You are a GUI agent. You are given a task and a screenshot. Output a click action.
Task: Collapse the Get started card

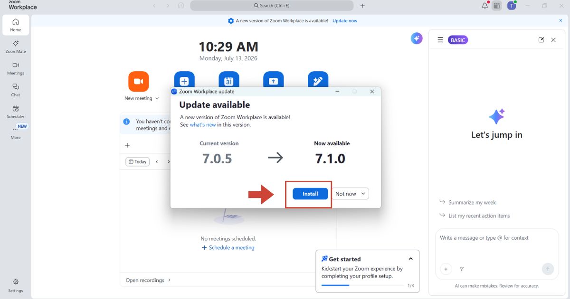(410, 259)
